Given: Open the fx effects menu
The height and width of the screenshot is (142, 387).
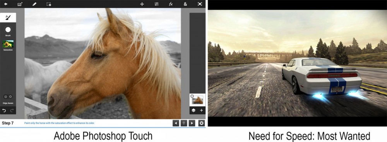Looking at the screenshot, I should pyautogui.click(x=171, y=4).
